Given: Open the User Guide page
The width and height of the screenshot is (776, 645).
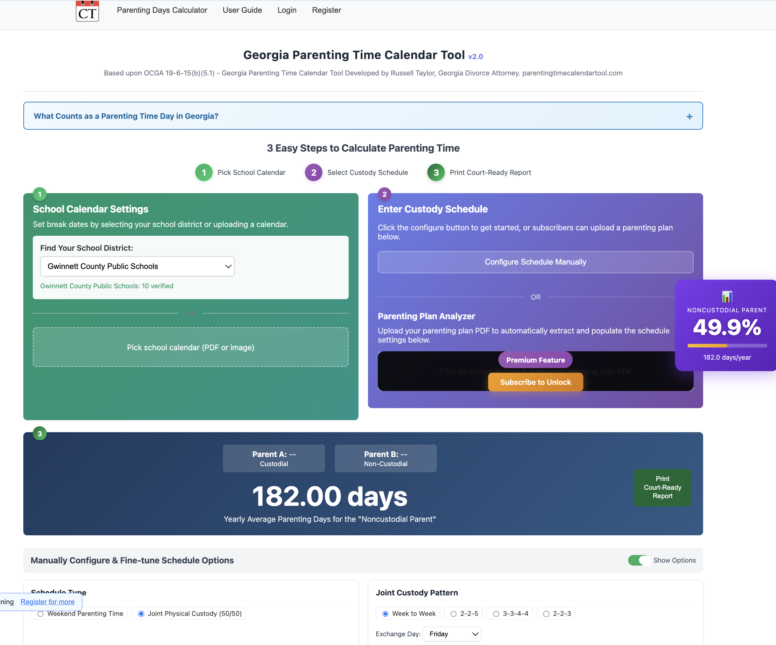Looking at the screenshot, I should coord(242,10).
